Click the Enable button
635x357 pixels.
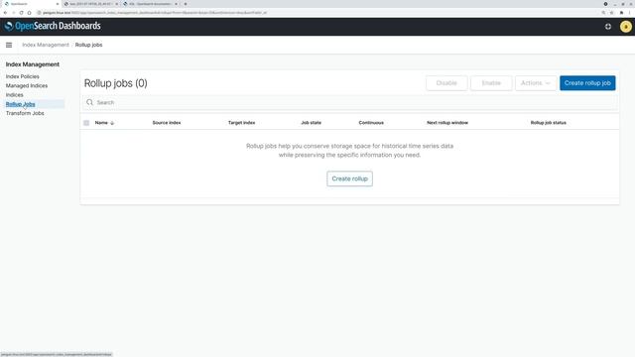point(491,83)
